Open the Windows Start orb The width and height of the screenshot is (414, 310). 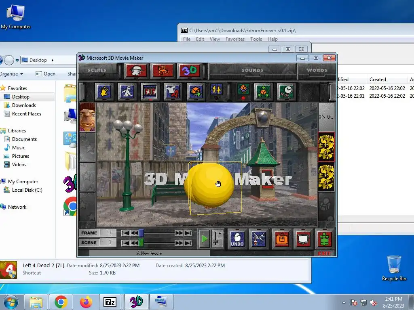(x=11, y=302)
